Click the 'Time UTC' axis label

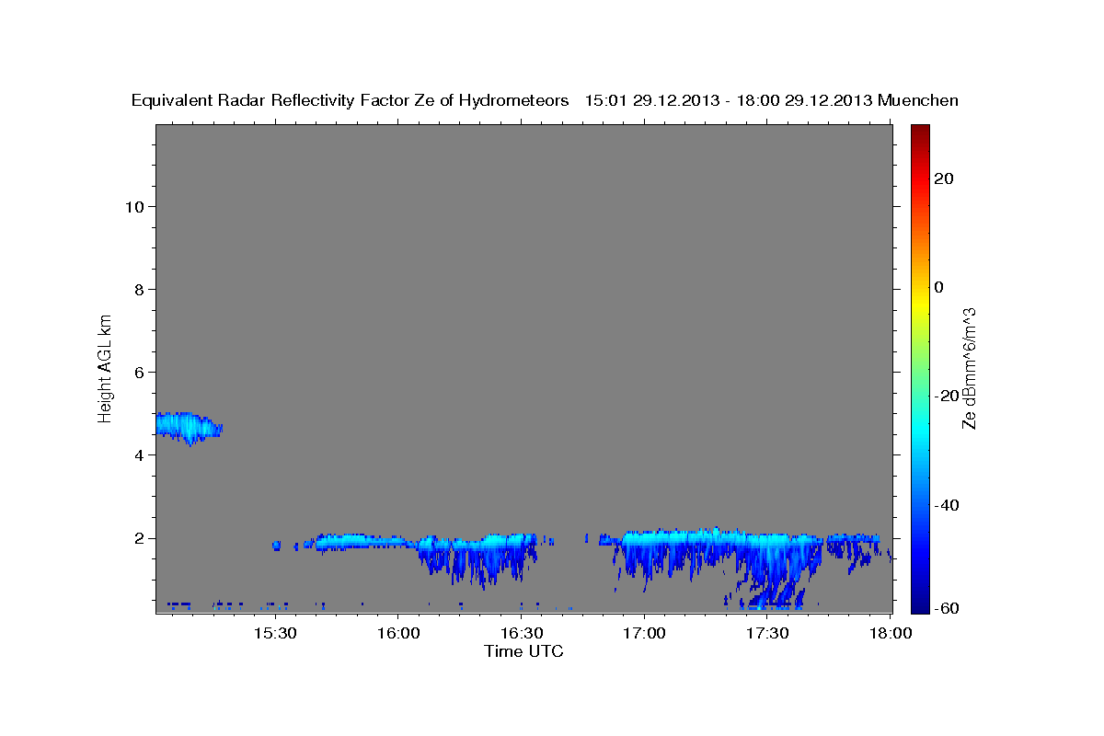point(523,651)
